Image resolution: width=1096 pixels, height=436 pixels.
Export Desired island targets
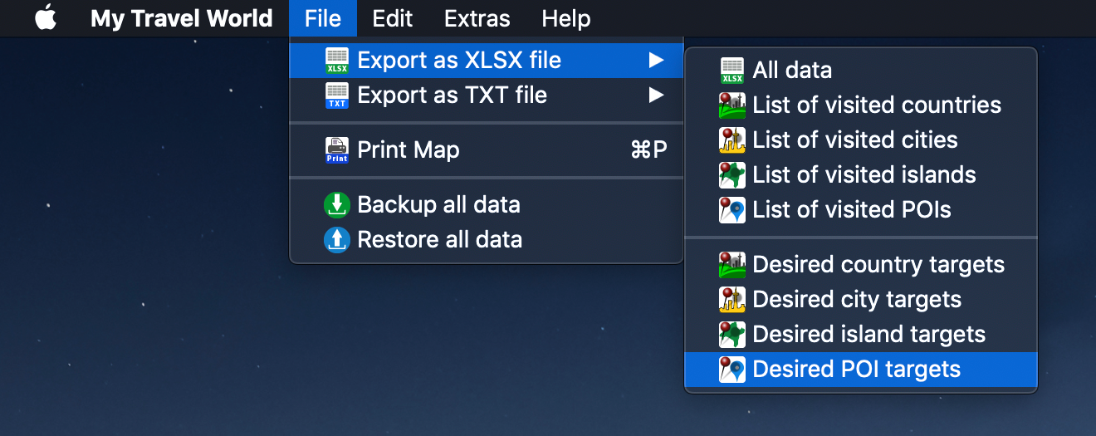861,335
